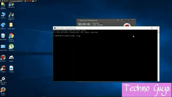
Task: Click the Administrator: Command Prompt title text
Action: pos(66,28)
